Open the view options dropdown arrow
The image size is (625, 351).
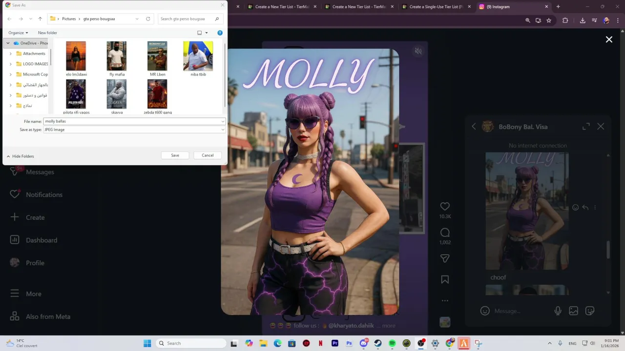point(207,33)
